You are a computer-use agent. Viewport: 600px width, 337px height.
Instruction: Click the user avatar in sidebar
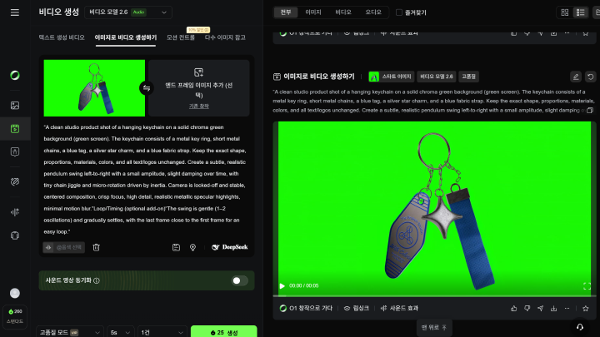click(x=15, y=293)
